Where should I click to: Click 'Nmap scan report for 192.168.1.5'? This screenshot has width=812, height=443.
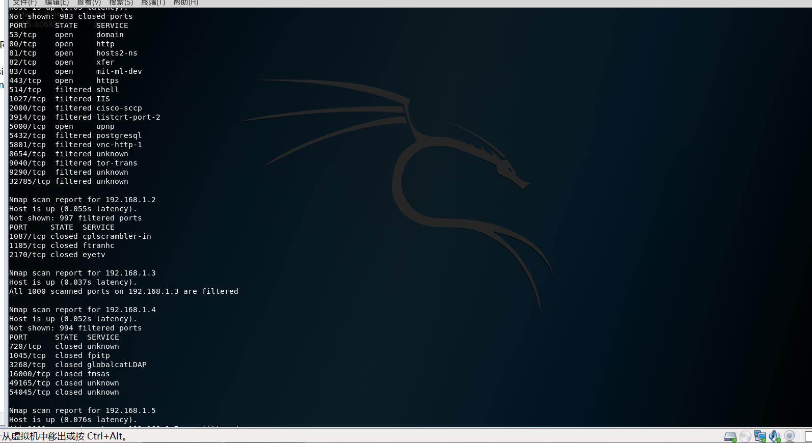pos(82,410)
